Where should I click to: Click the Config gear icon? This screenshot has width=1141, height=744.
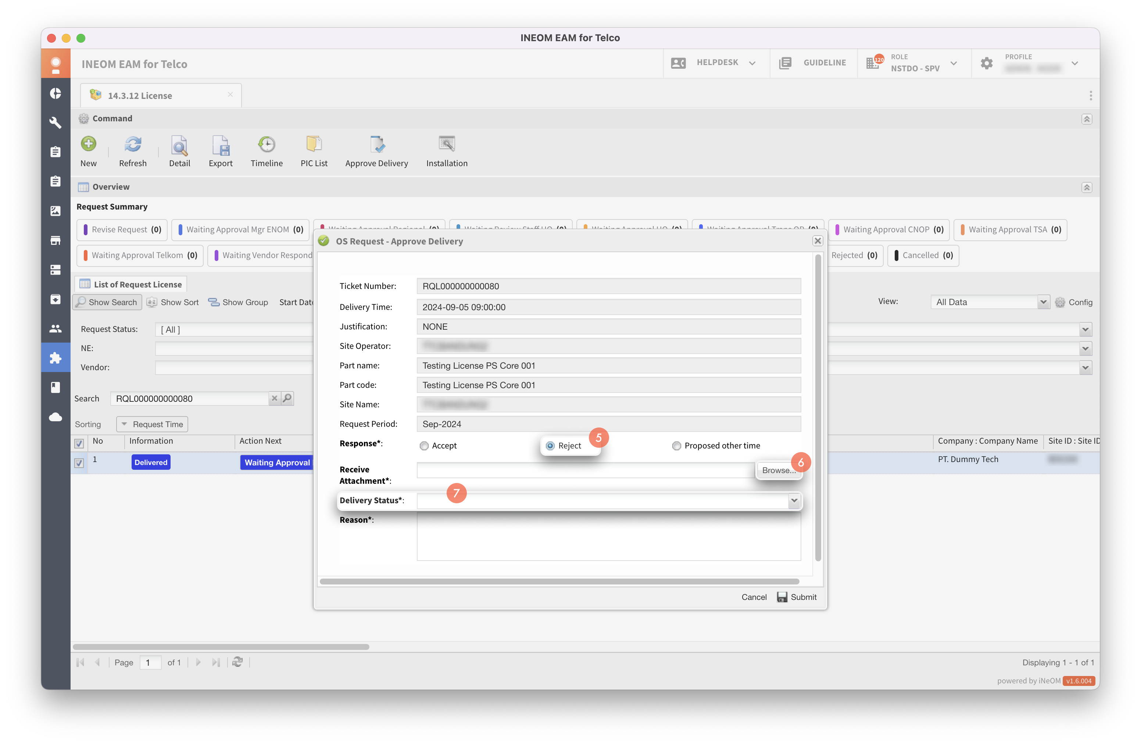1060,302
